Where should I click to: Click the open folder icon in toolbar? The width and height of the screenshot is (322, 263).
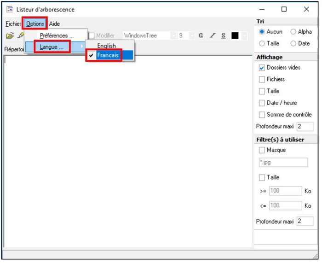[10, 36]
